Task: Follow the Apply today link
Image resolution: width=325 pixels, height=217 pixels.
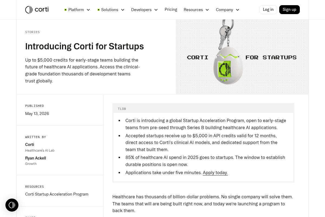Action: [x=215, y=173]
